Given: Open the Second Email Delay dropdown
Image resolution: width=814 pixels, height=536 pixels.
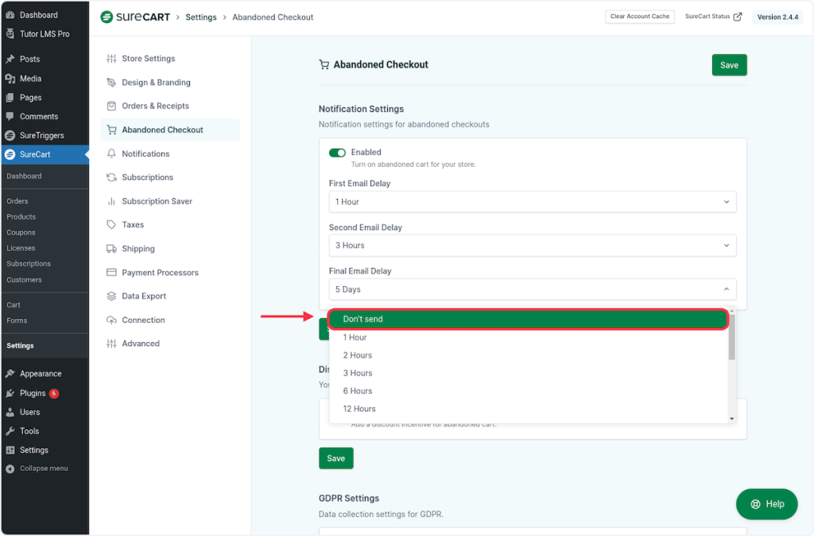Looking at the screenshot, I should (x=532, y=246).
